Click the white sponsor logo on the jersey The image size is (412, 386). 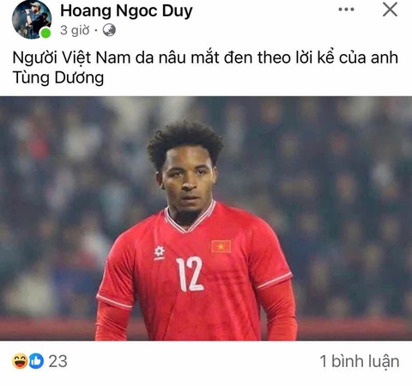point(160,253)
